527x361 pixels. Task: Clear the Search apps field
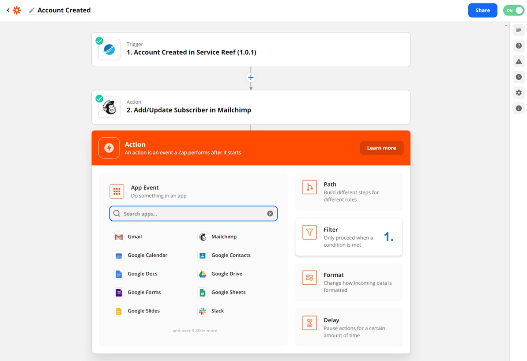[x=270, y=214]
